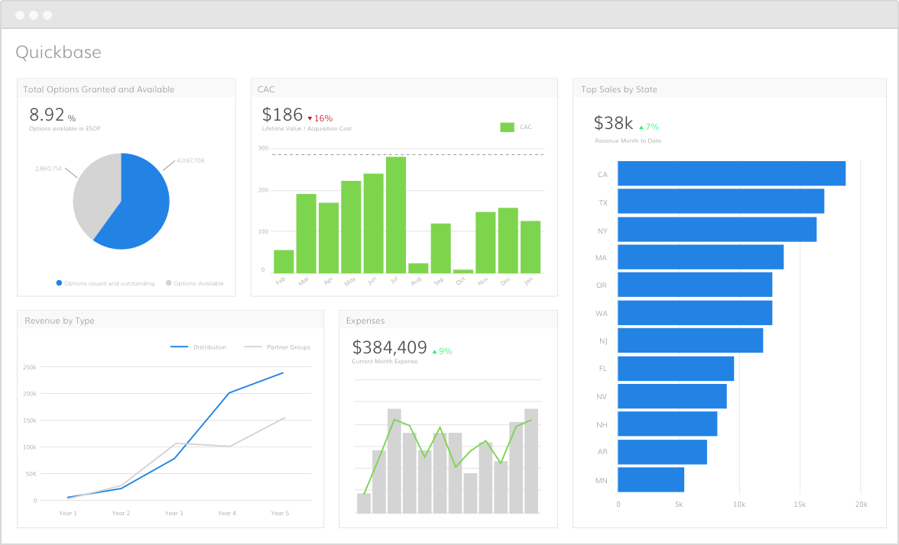The width and height of the screenshot is (899, 545).
Task: Click the blue Options issued legend dot
Action: click(x=58, y=283)
